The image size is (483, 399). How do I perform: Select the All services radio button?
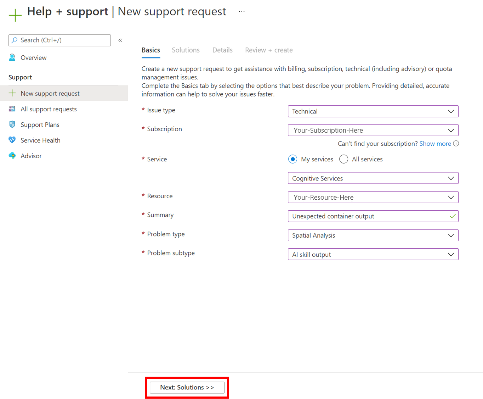tap(343, 159)
